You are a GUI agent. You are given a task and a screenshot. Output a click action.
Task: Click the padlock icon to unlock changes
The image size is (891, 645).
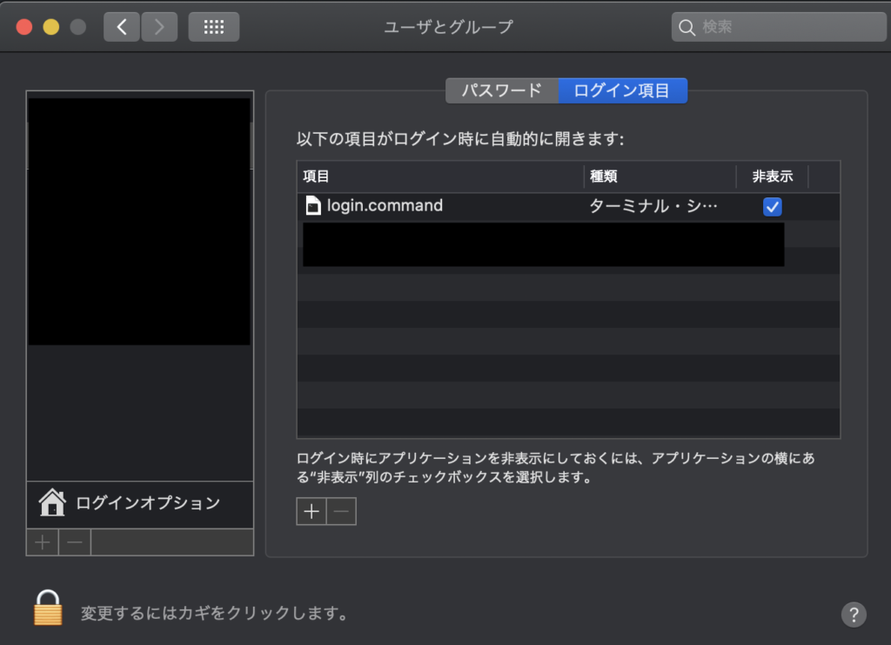click(48, 608)
